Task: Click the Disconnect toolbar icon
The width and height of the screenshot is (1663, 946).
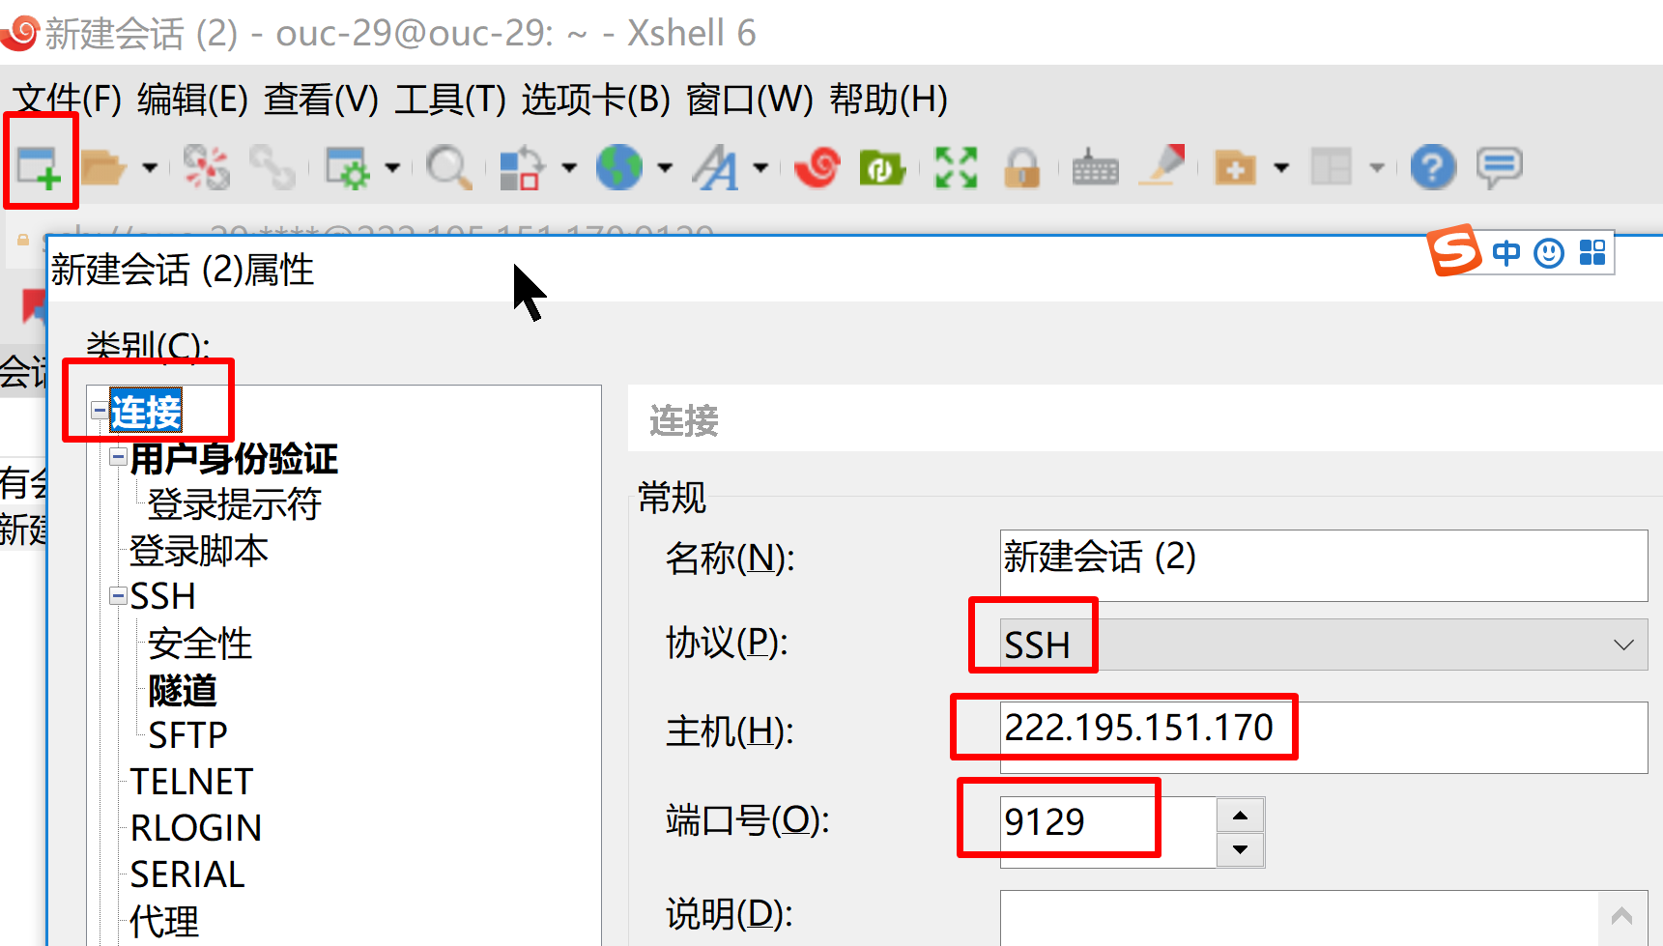Action: point(207,167)
